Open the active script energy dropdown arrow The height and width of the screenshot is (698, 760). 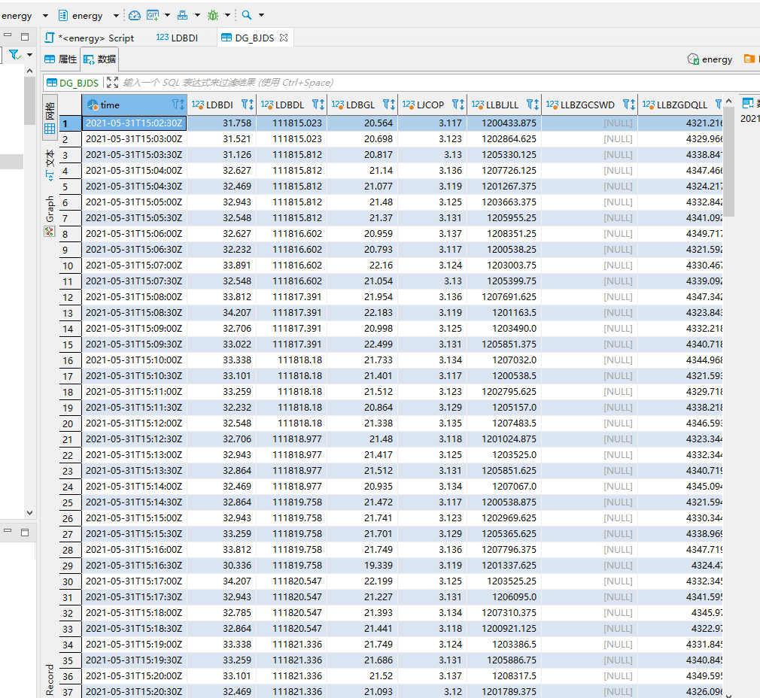[x=116, y=16]
